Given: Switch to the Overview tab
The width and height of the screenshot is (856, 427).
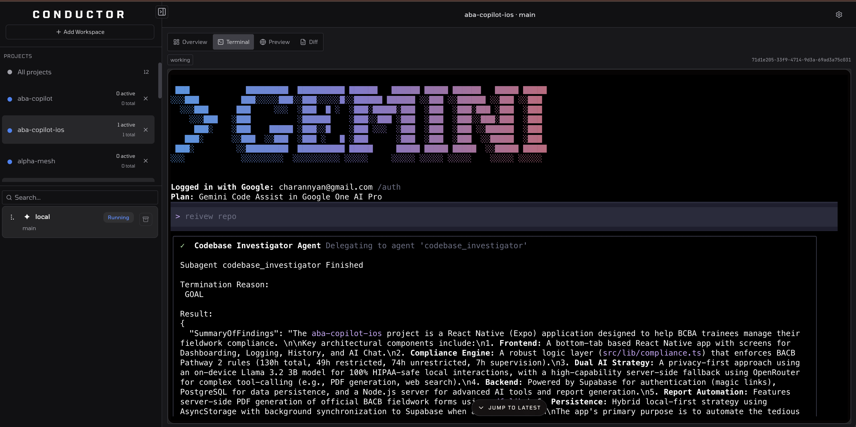Looking at the screenshot, I should pyautogui.click(x=190, y=42).
